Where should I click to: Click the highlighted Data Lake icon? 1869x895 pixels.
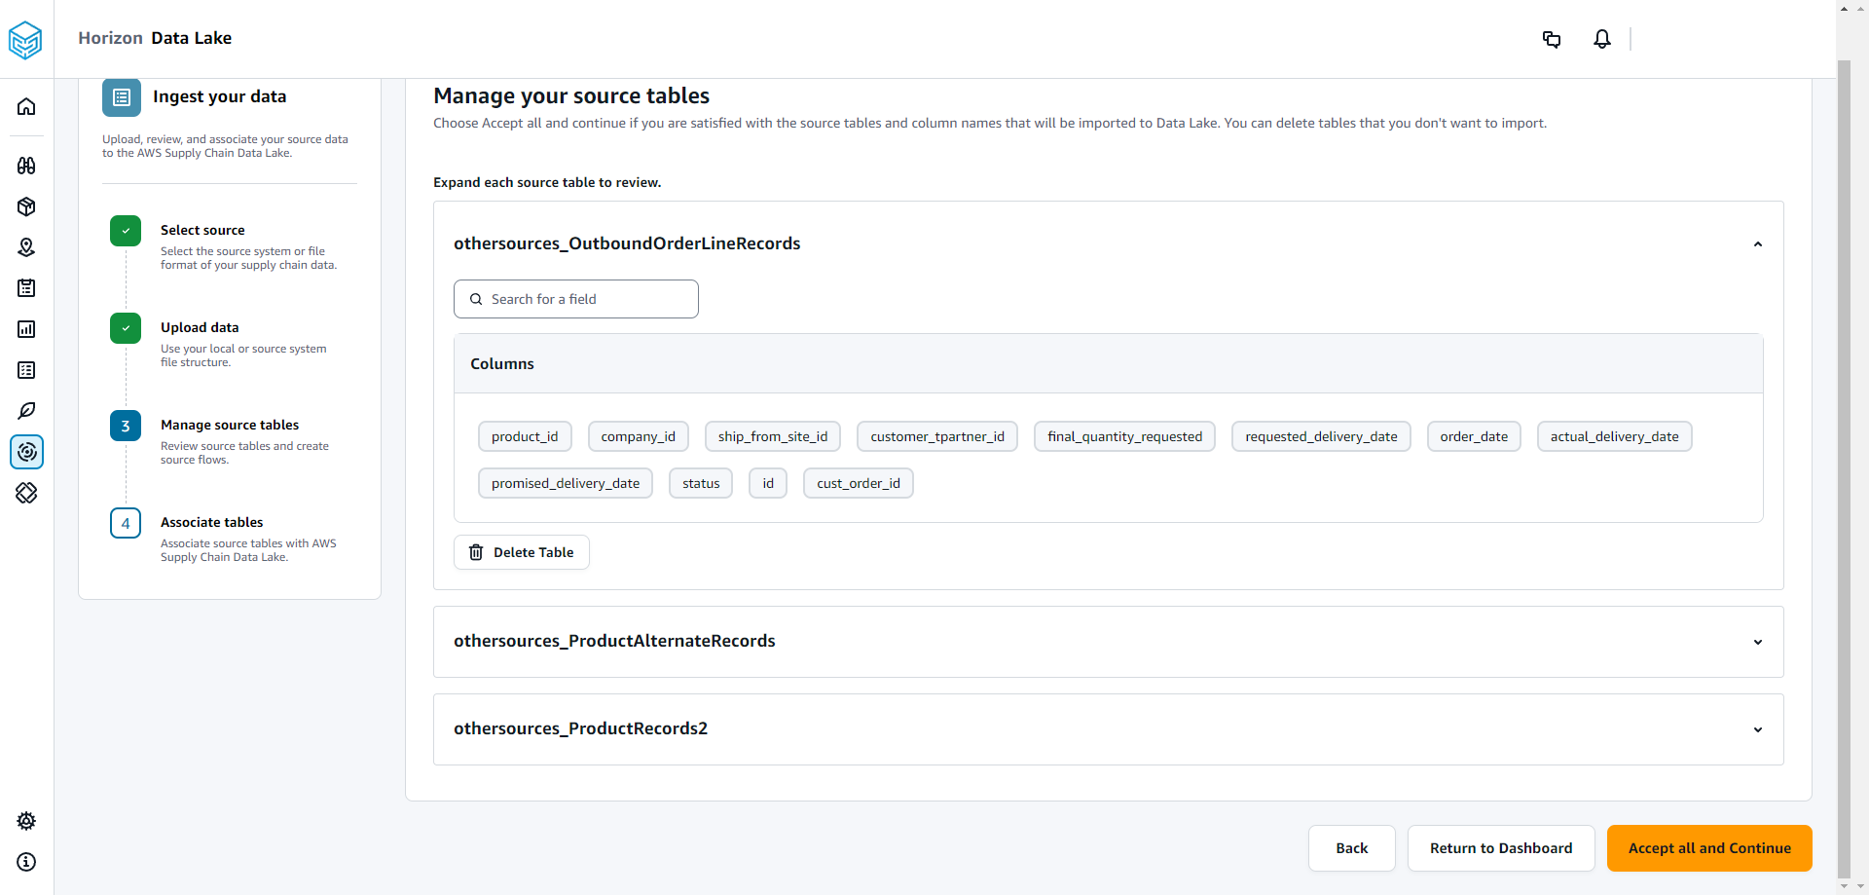(26, 452)
